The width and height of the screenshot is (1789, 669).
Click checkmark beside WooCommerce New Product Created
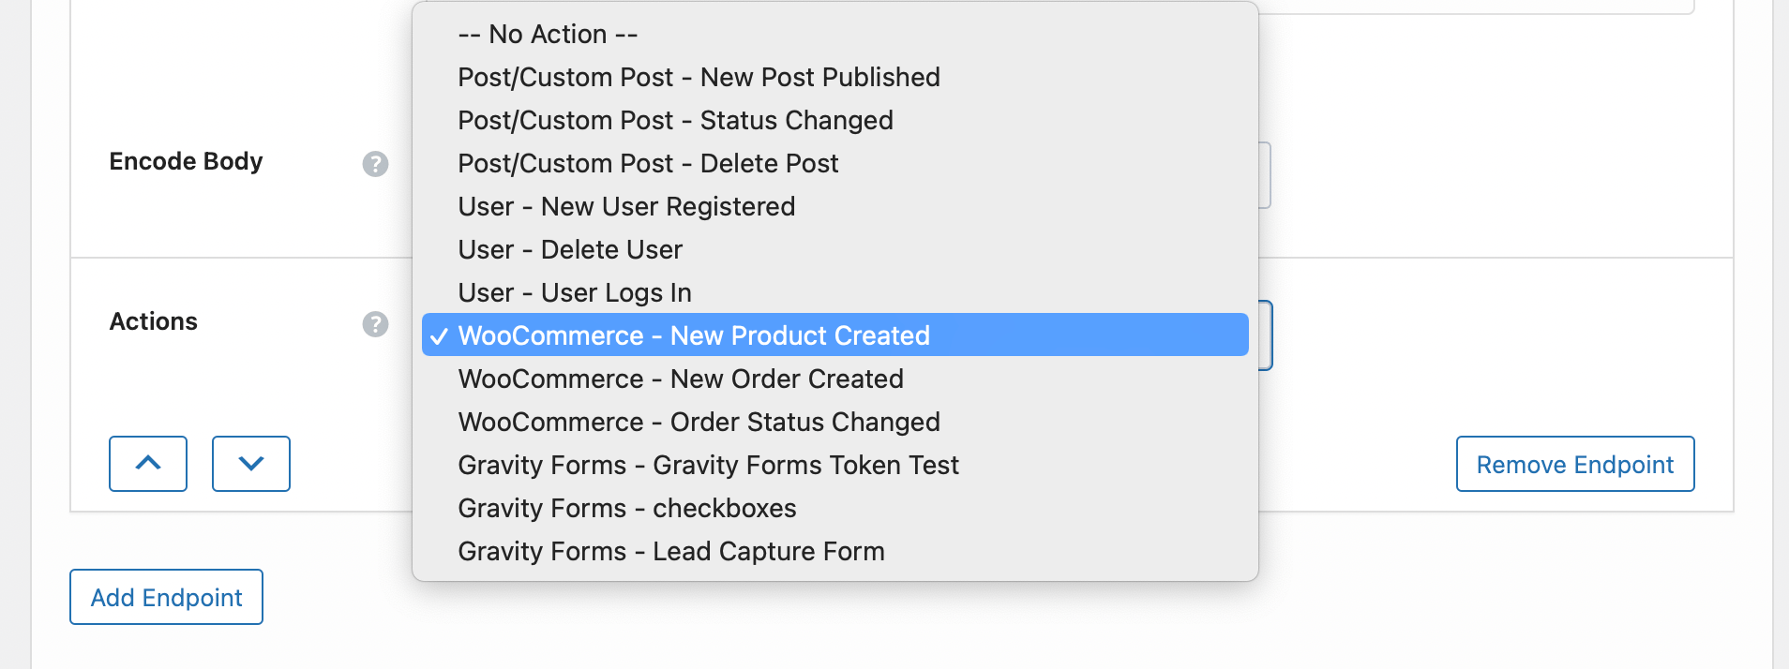(438, 335)
